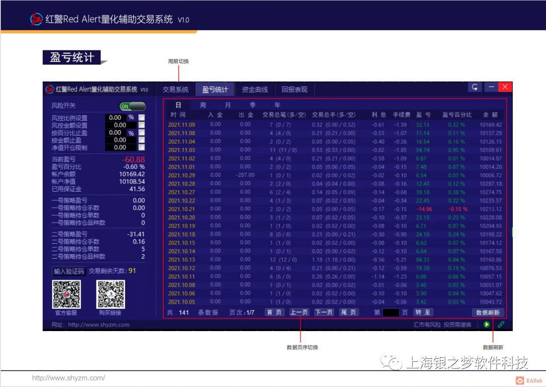Click the -287.00 withdrawal value
Screen dimensions: 546x387
coord(245,175)
